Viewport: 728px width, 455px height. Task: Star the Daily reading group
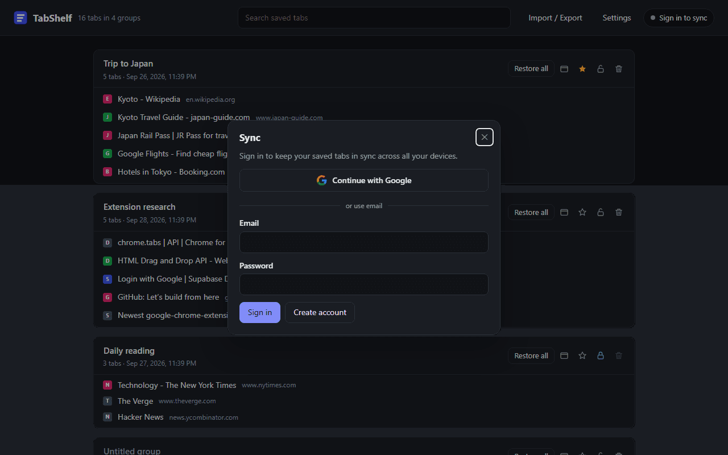pyautogui.click(x=582, y=355)
